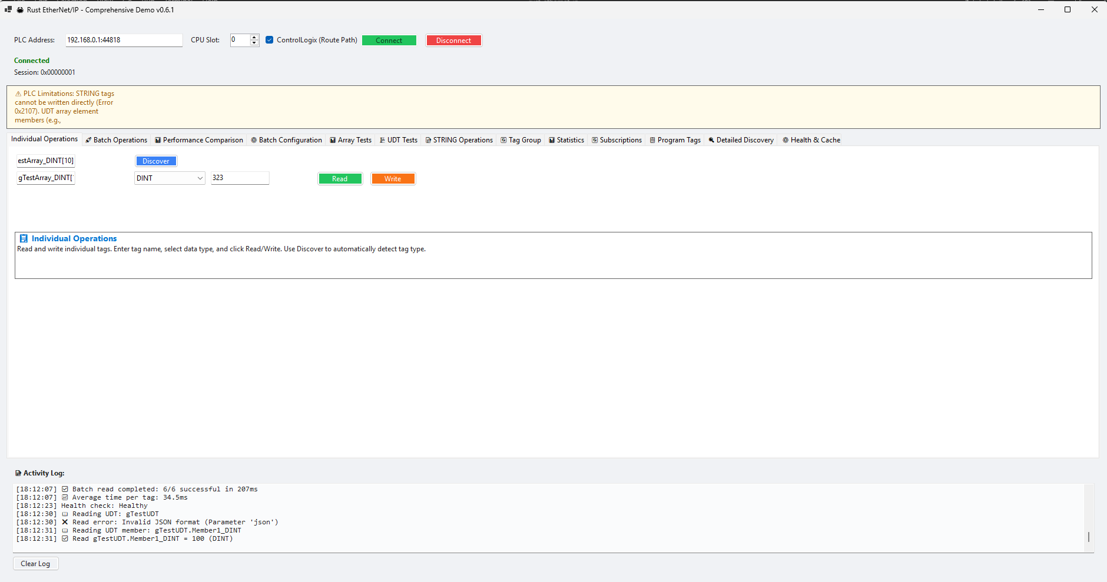Click the icon on the STRING Operations tab

pyautogui.click(x=427, y=139)
